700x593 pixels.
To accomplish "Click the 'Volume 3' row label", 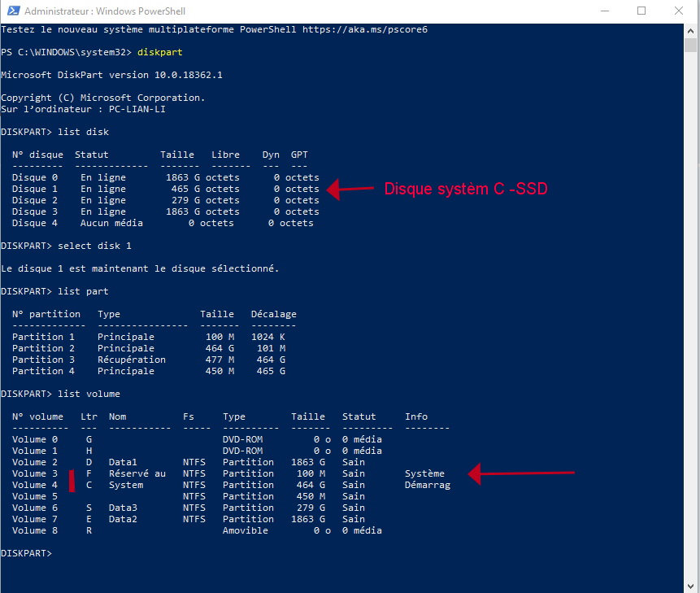I will point(35,473).
